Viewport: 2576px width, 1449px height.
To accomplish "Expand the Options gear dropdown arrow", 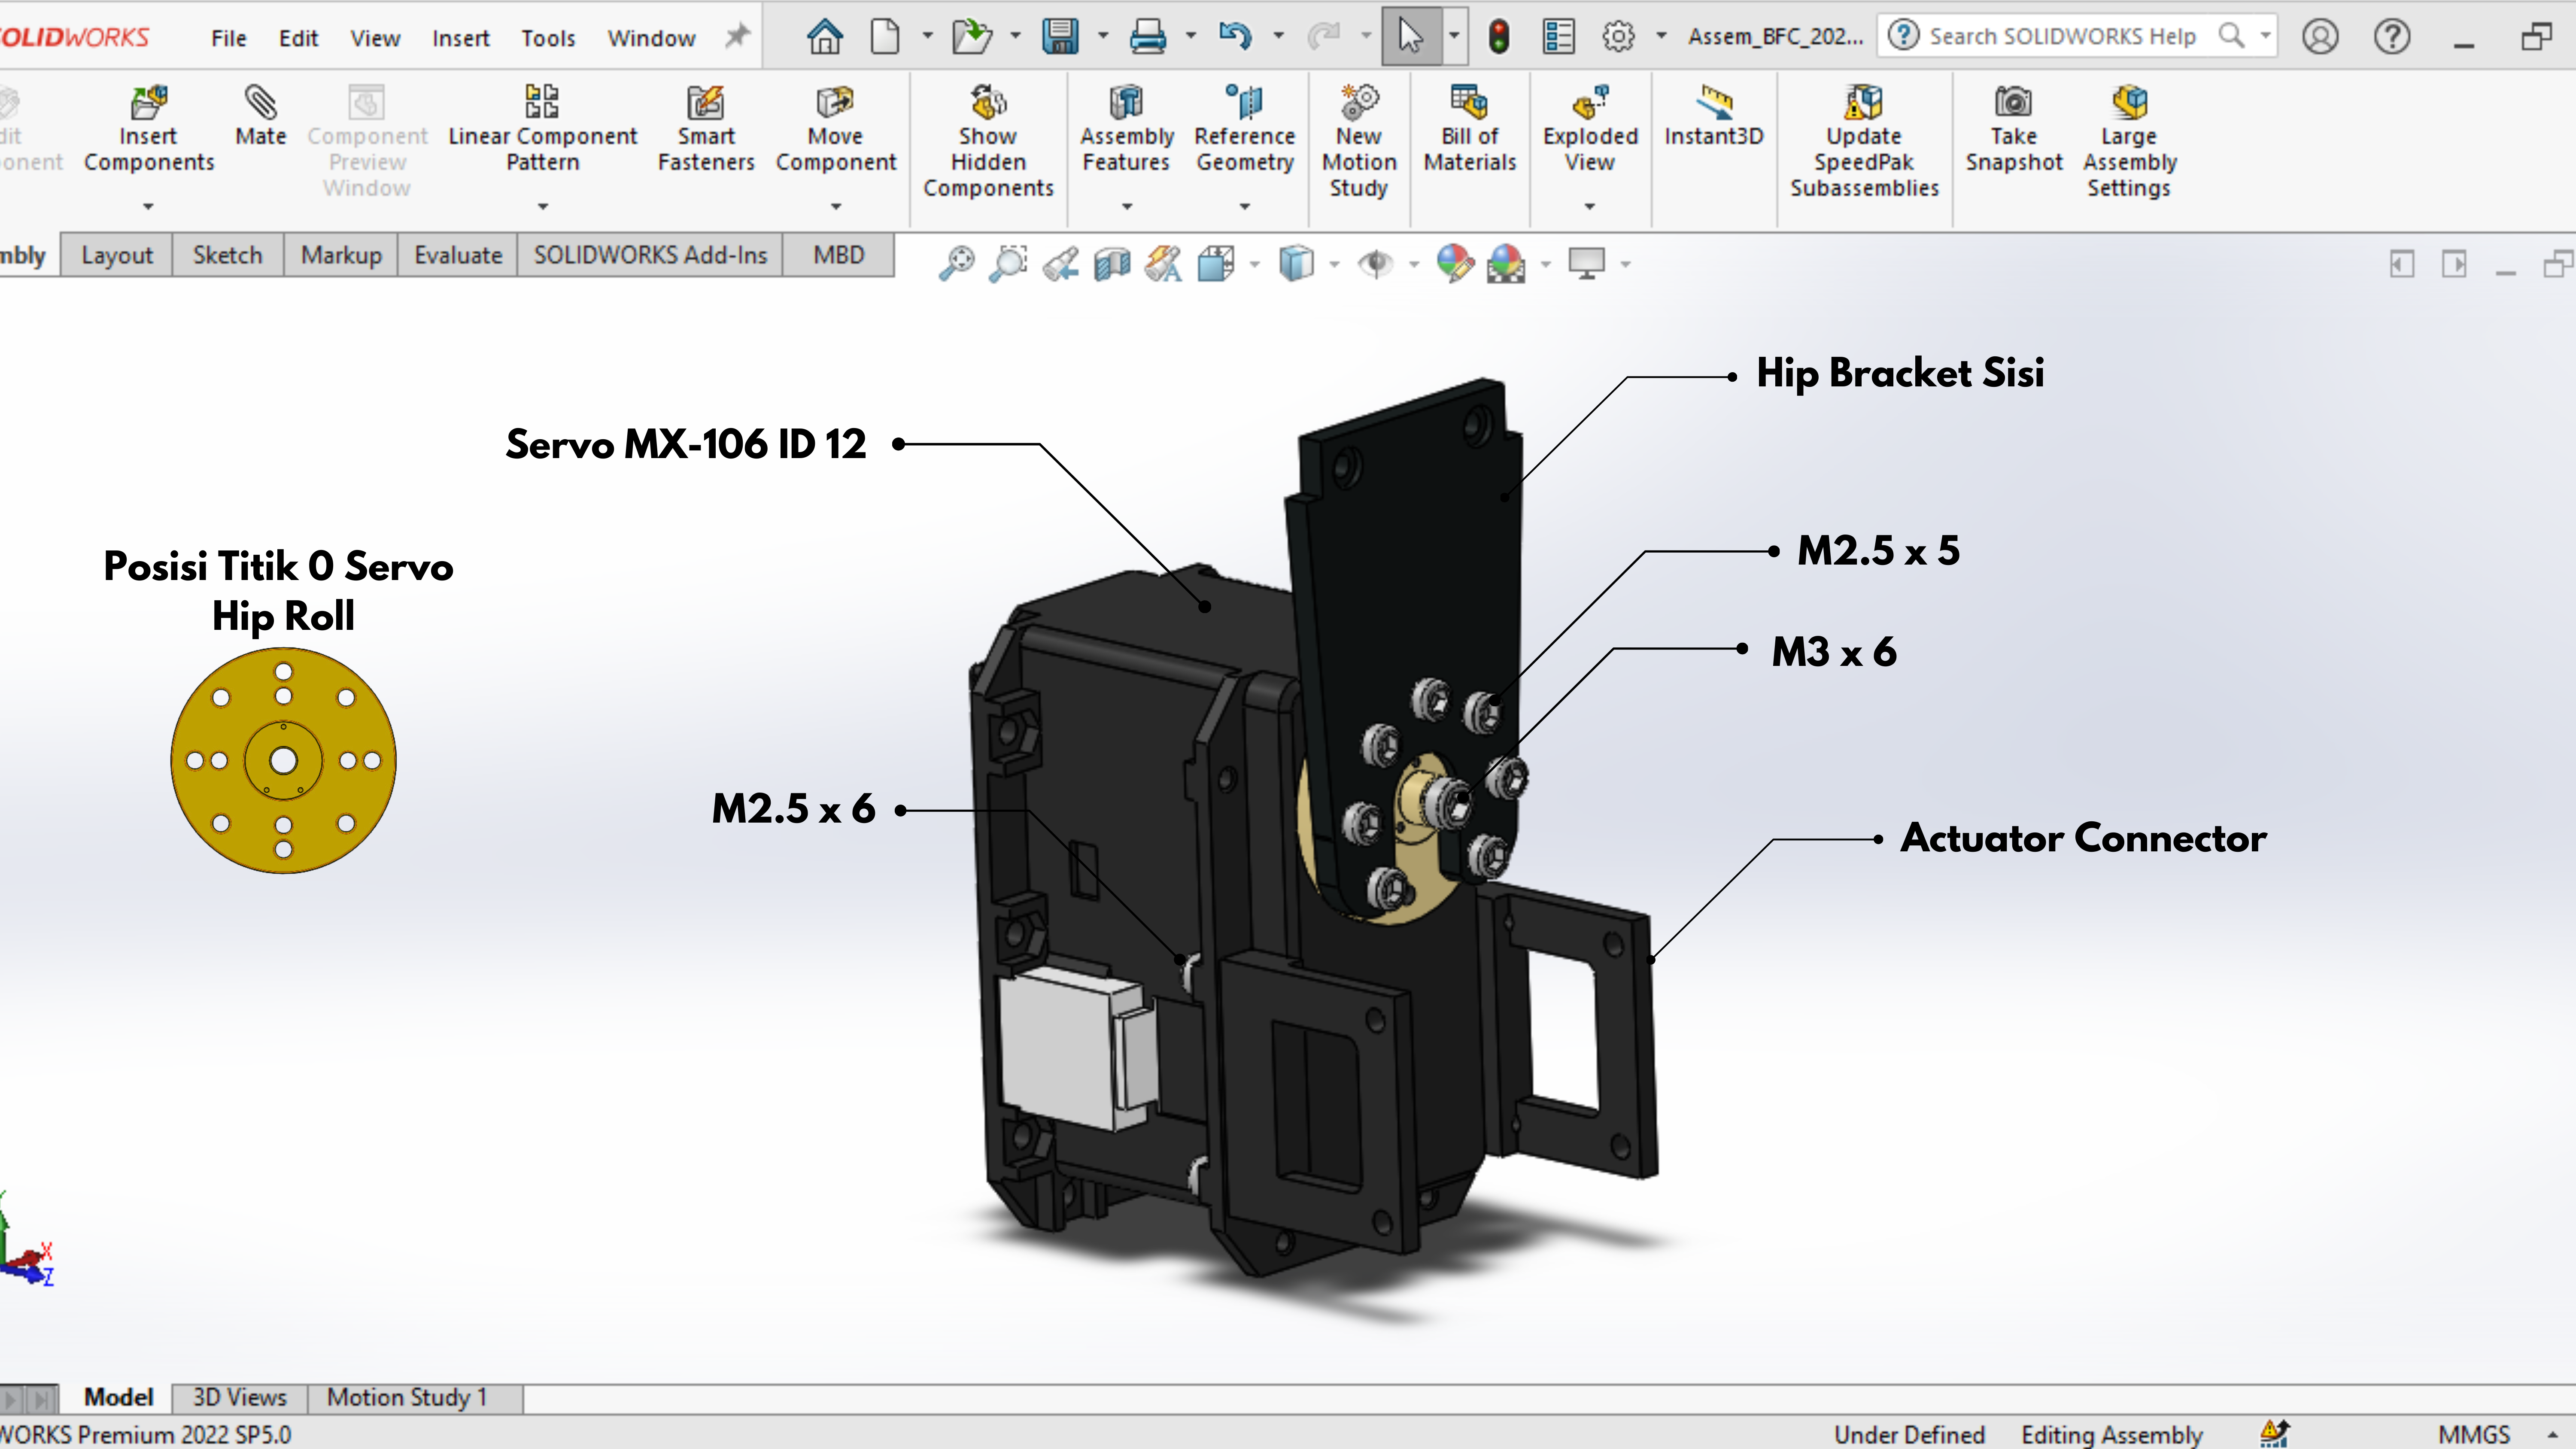I will 1661,36.
